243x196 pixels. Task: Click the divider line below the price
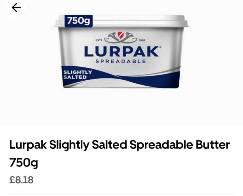pos(121,193)
